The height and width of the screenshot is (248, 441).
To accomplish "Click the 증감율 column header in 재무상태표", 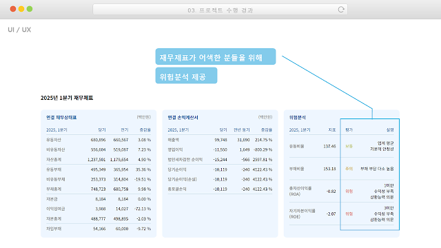I will (x=145, y=130).
